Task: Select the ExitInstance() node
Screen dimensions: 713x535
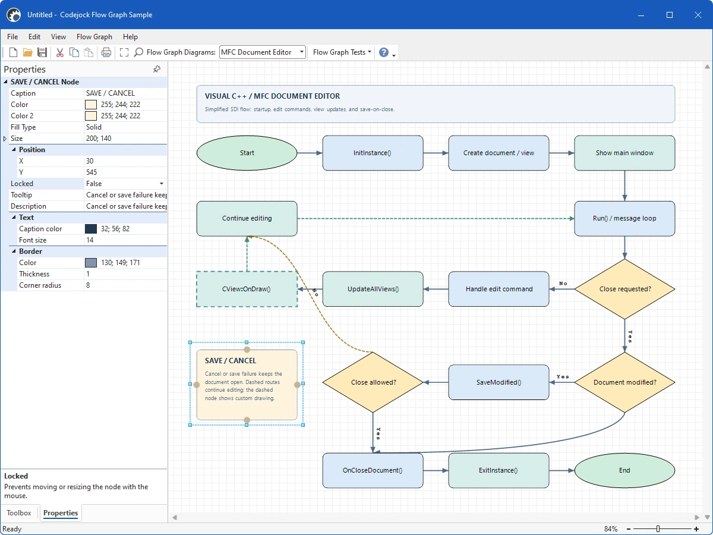Action: 499,470
